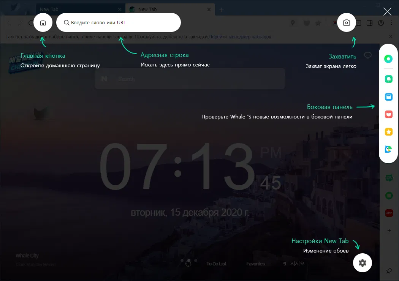Viewport: 399px width, 281px height.
Task: Click the dimmed location pin toolbar icon
Action: click(x=293, y=23)
